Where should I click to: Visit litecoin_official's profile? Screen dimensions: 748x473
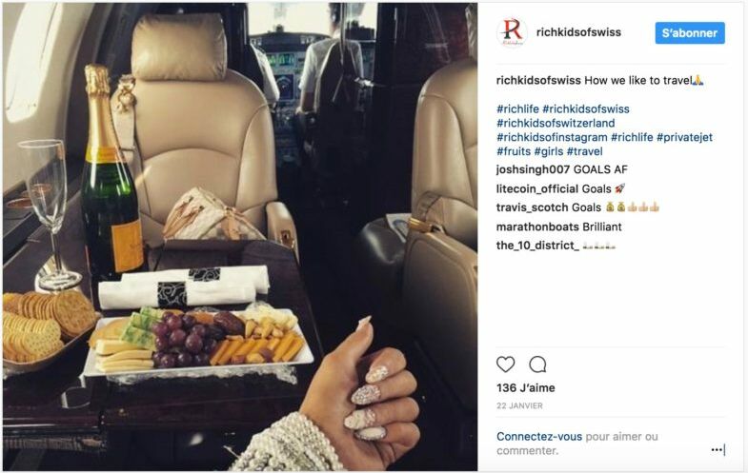pyautogui.click(x=536, y=188)
